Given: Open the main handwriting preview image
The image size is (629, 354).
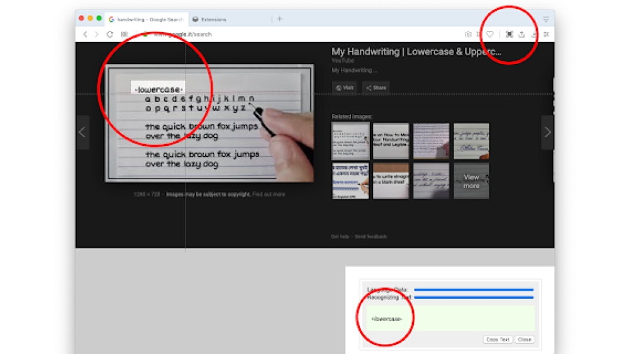Looking at the screenshot, I should click(209, 123).
